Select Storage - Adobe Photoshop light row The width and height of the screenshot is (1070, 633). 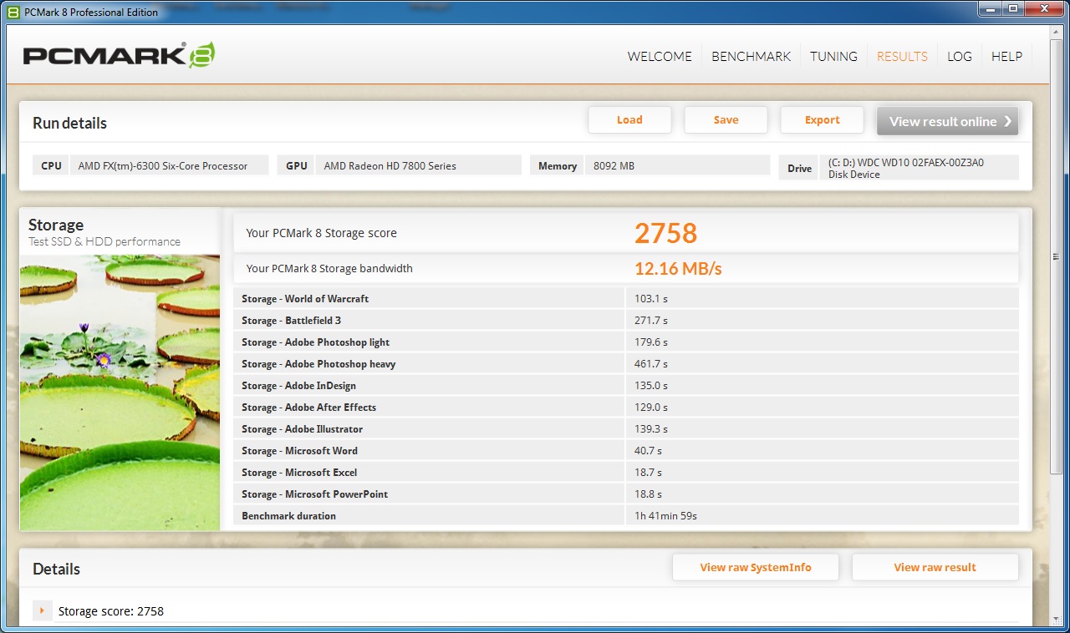point(626,342)
